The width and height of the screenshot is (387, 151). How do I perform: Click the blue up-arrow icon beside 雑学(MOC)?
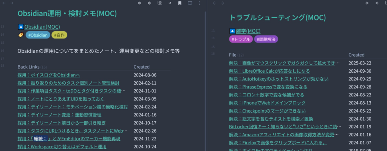[232, 31]
